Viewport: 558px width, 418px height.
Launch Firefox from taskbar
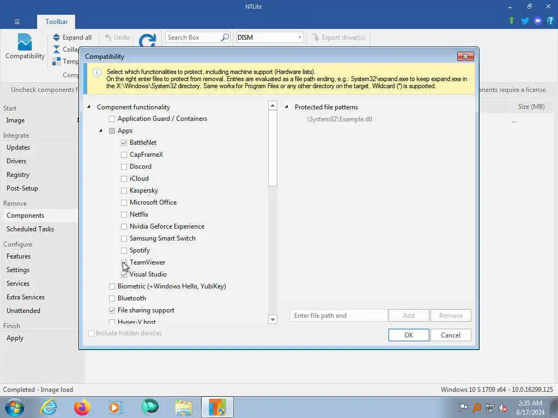pos(82,407)
